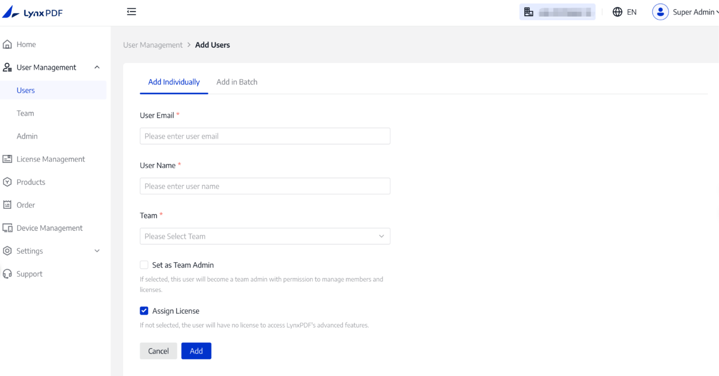Viewport: 719px width, 376px height.
Task: Click the Products hexagon icon
Action: point(7,182)
